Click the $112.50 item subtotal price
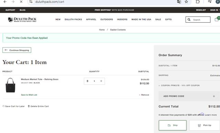This screenshot has height=133, width=220. point(144,84)
